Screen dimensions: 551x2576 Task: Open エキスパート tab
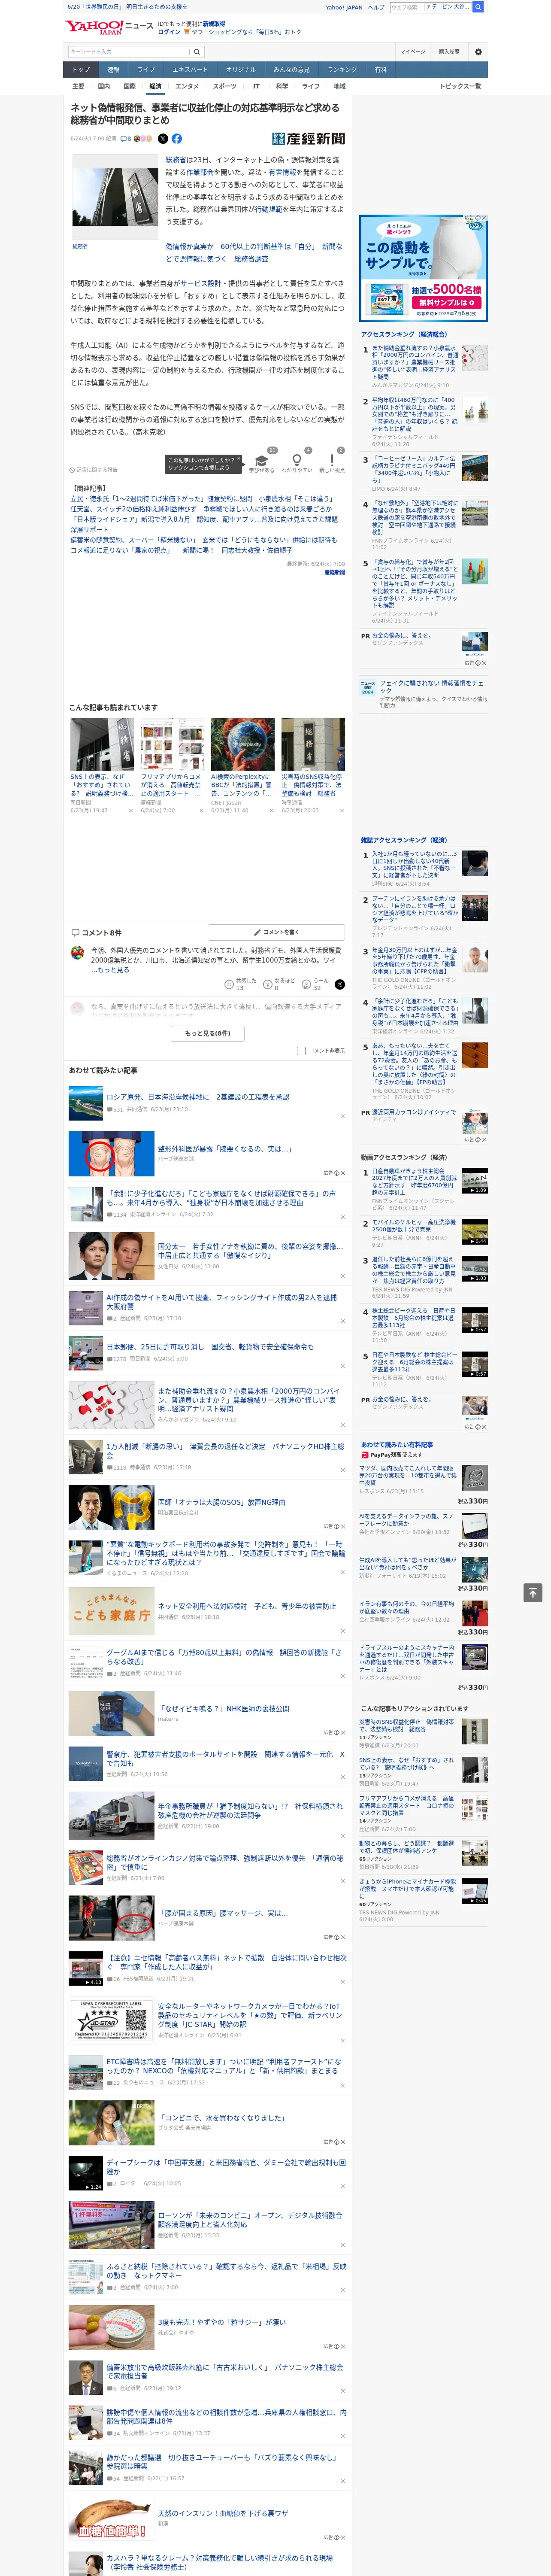click(x=190, y=70)
